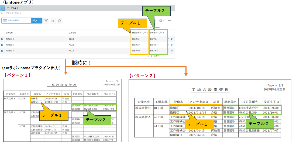293x145 pixels.
Task: Delete the A1工場 record
Action: [x=171, y=50]
